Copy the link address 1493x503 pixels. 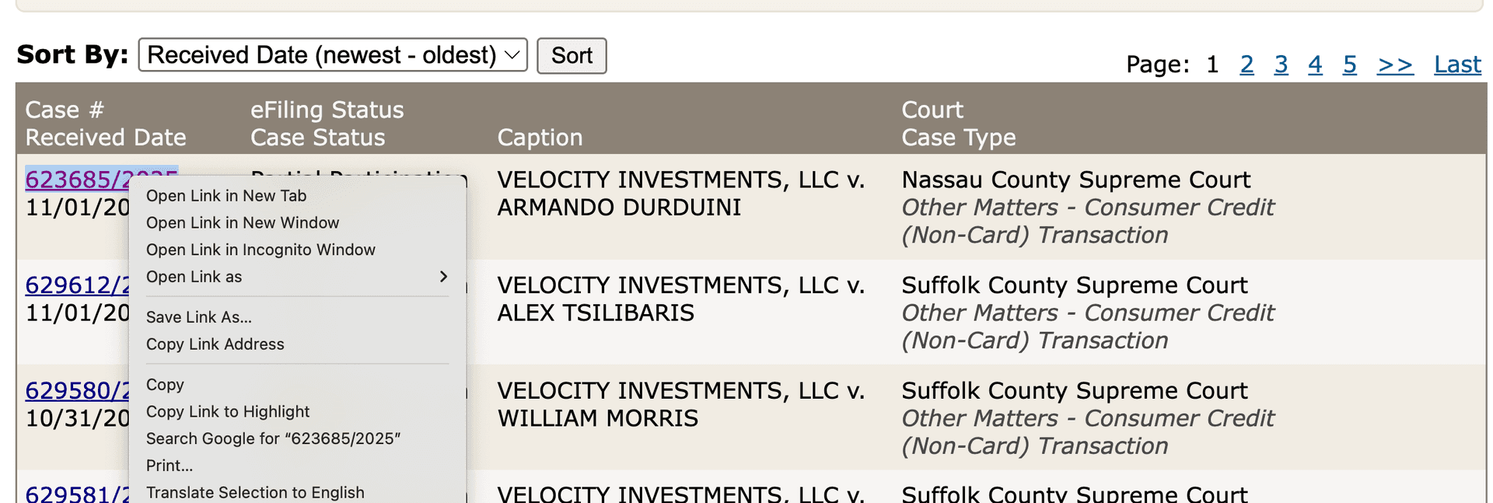[x=215, y=344]
